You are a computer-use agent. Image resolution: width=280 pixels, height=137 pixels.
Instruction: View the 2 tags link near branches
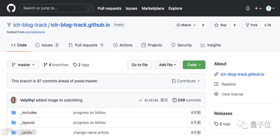tap(81, 65)
